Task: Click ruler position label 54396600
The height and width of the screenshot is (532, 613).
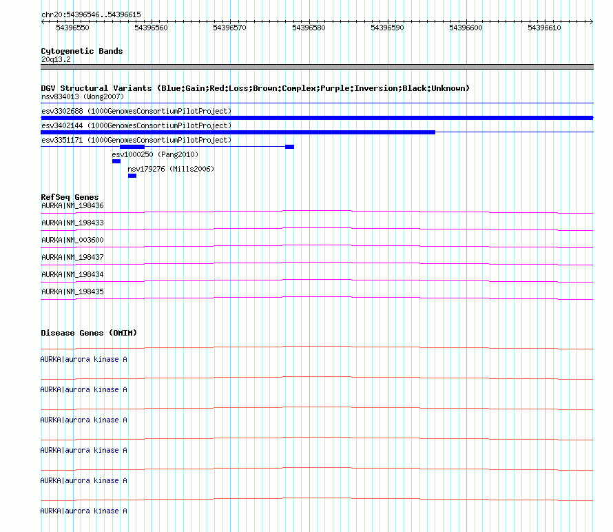Action: point(466,28)
